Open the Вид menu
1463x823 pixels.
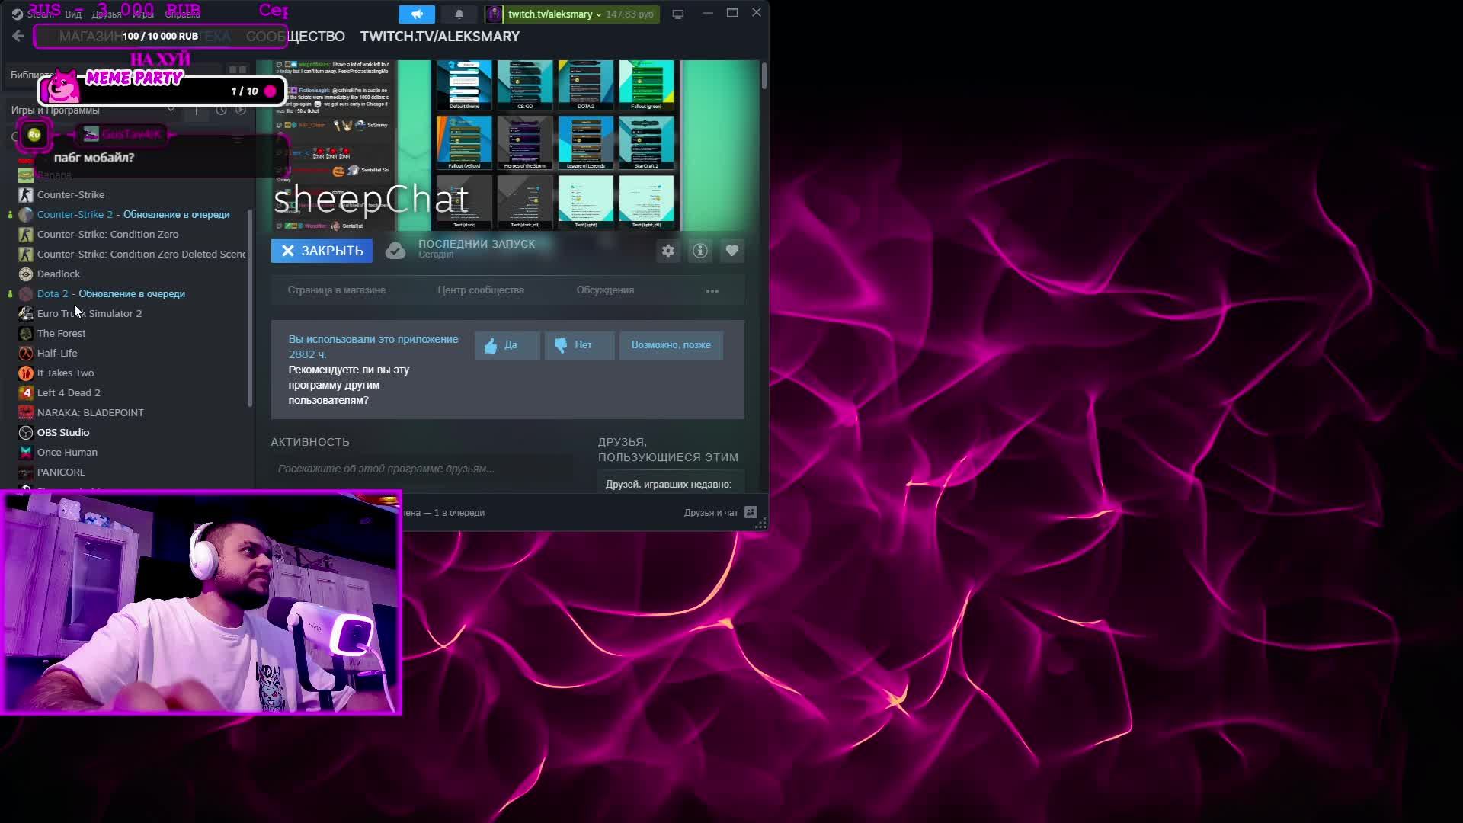[x=73, y=14]
